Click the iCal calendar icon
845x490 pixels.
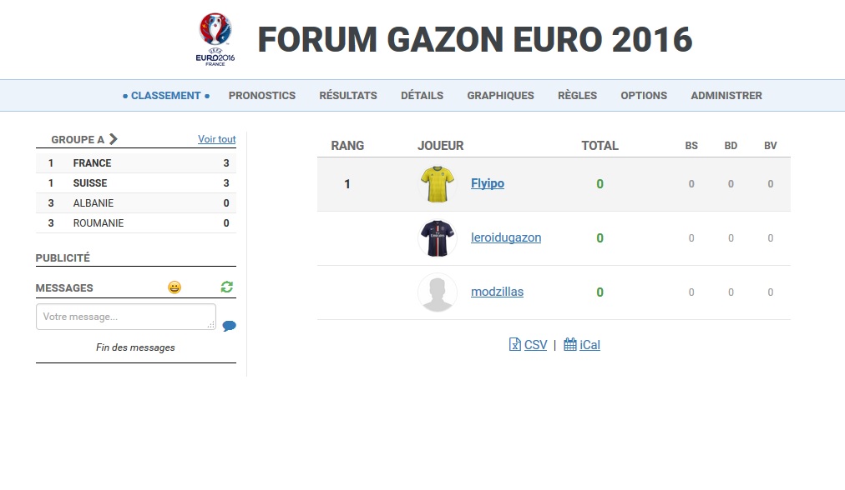pyautogui.click(x=570, y=344)
